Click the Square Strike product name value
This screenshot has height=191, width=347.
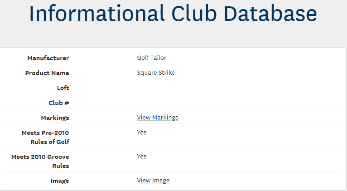pos(156,72)
